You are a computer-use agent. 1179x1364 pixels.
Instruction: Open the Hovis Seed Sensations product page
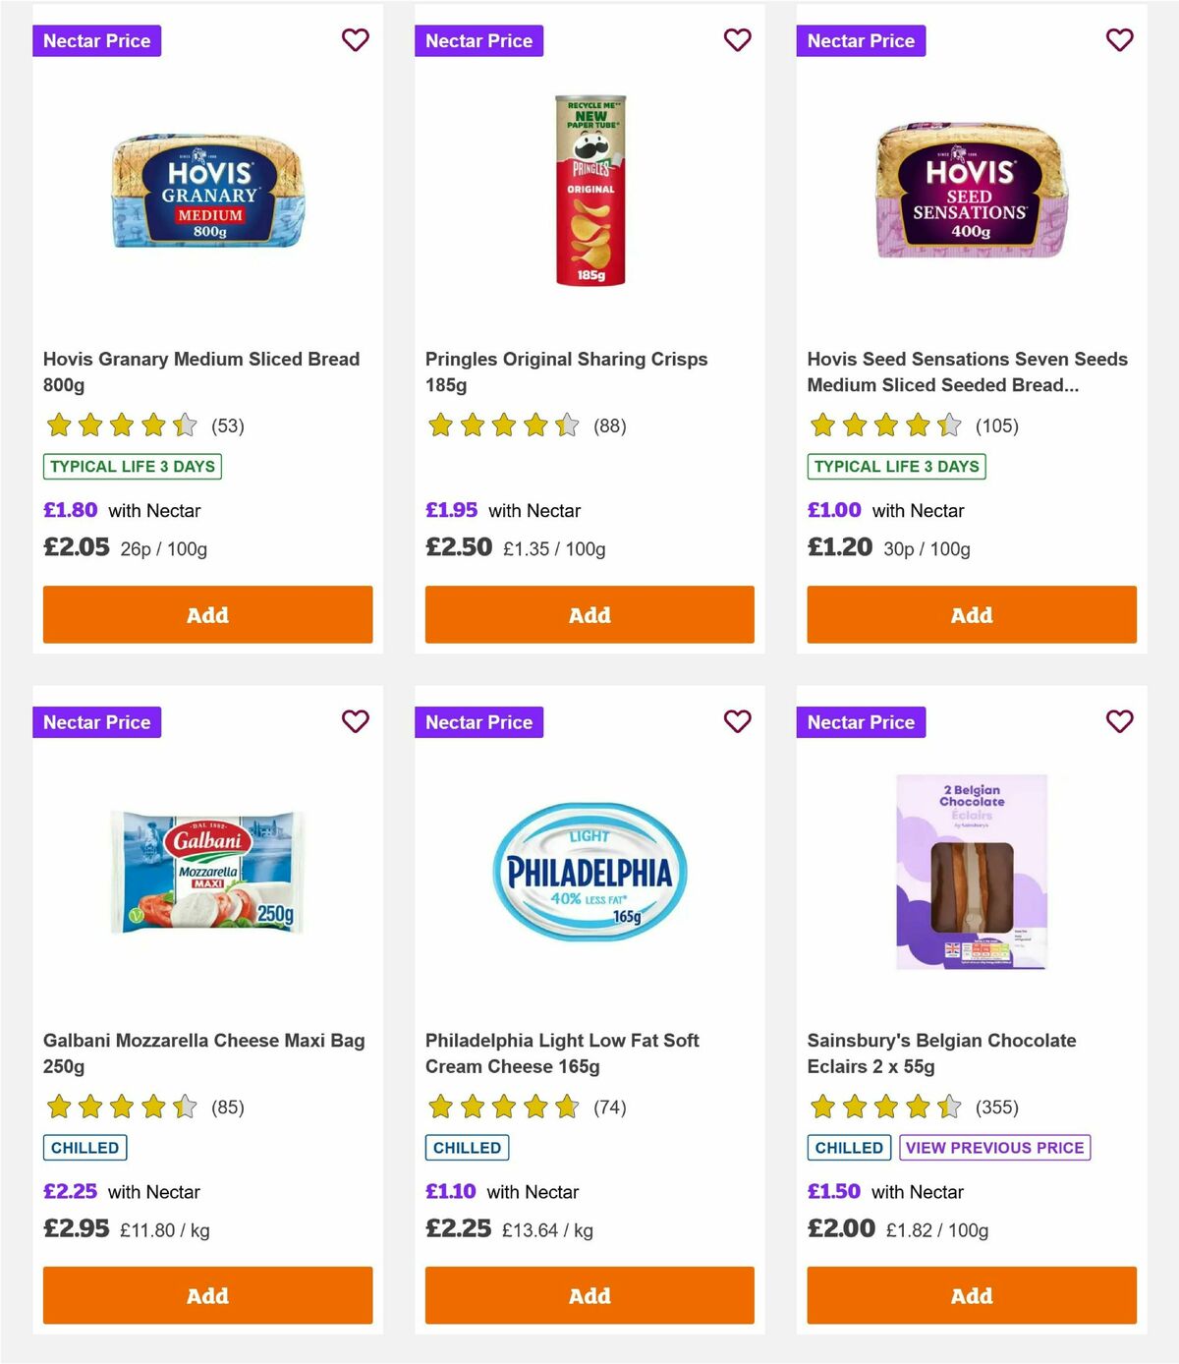(x=967, y=371)
